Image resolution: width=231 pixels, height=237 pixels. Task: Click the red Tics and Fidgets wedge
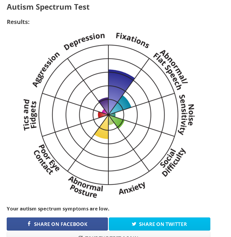tap(101, 115)
